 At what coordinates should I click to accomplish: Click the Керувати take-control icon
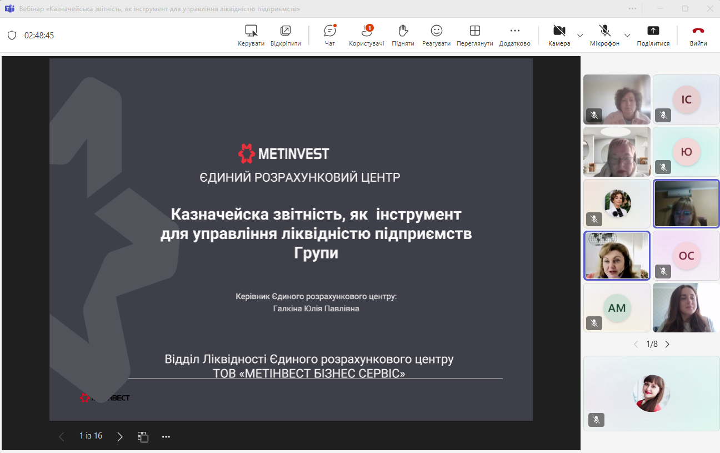point(251,35)
